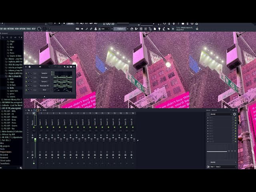
Task: Open the TOOLS menu
Action: point(29,29)
